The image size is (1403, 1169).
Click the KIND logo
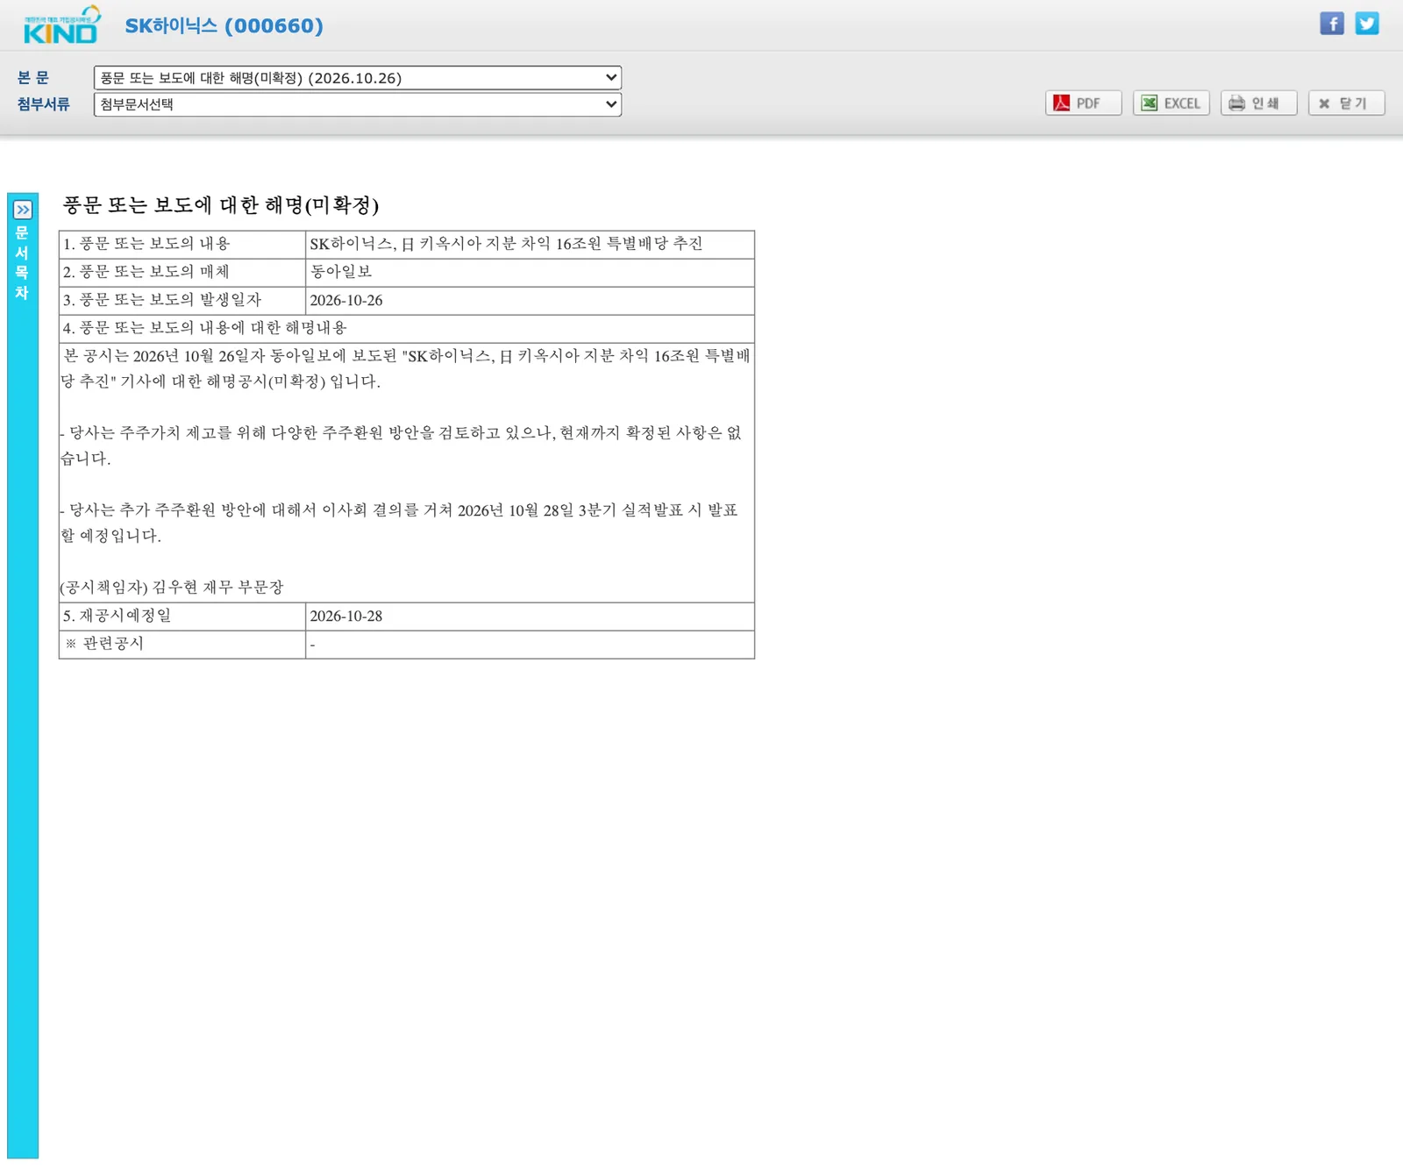pyautogui.click(x=61, y=25)
